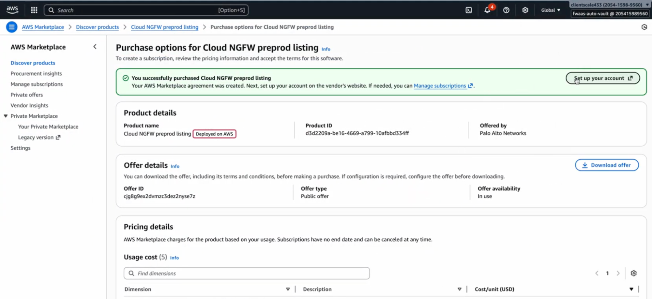The image size is (652, 299).
Task: Open Info link beside Usage cost
Action: click(x=174, y=258)
